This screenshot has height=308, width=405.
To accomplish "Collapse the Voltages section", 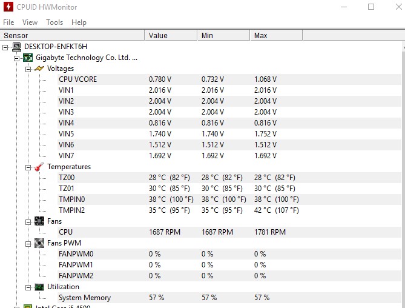I will tap(28, 69).
